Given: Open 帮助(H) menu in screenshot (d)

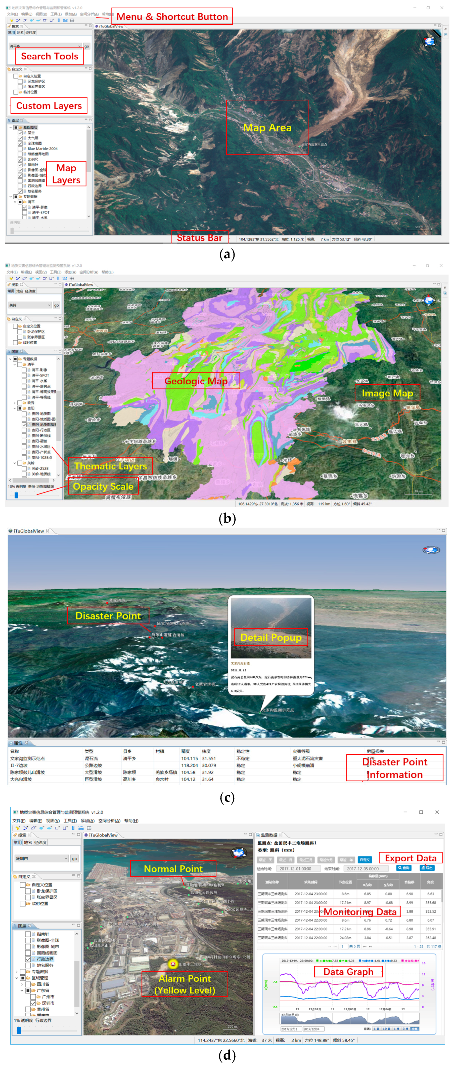Looking at the screenshot, I should (x=131, y=821).
